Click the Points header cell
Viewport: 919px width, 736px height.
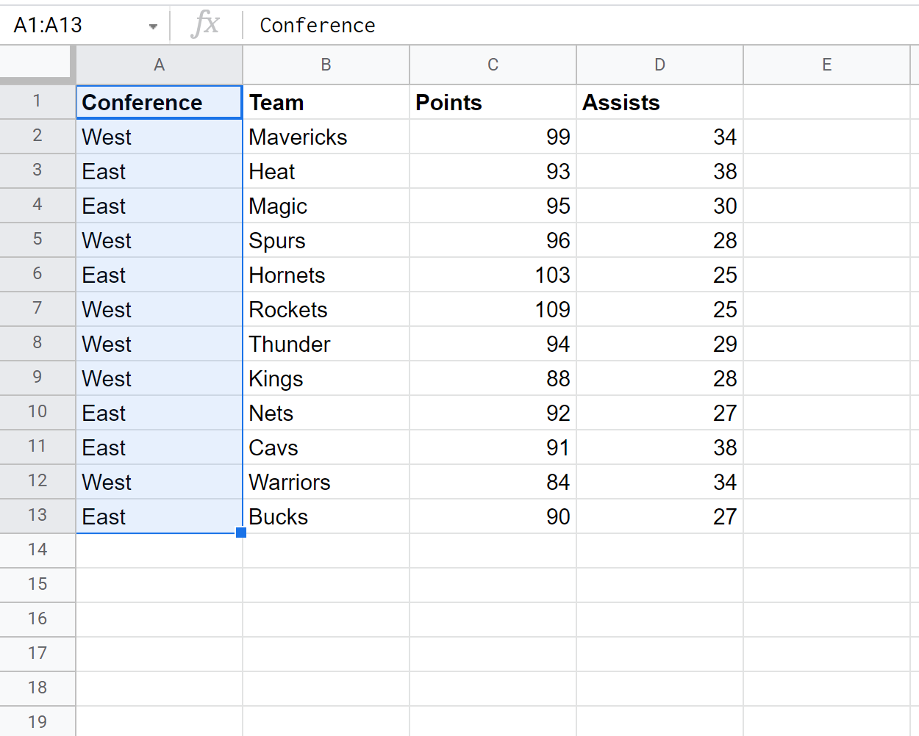coord(493,102)
